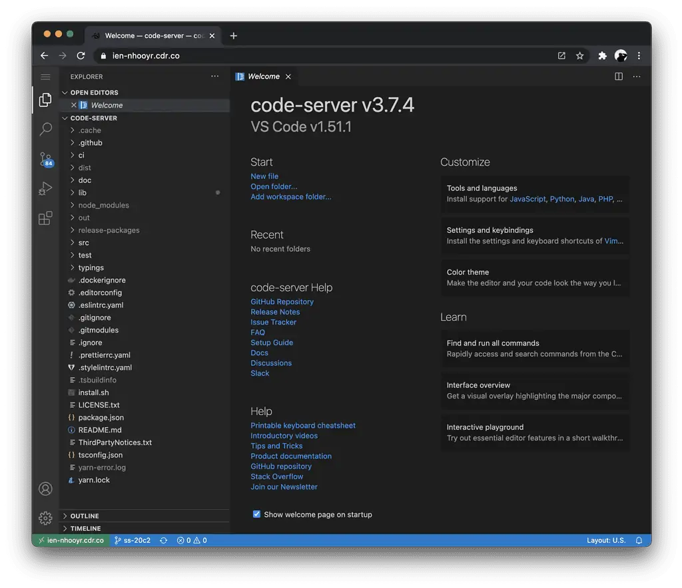Select the Welcome editor tab

pos(262,76)
